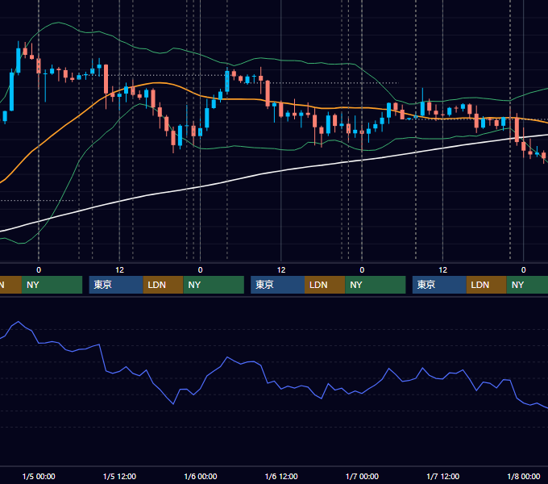Click the 1/6 00:00 date axis label
The image size is (548, 484).
coord(200,476)
